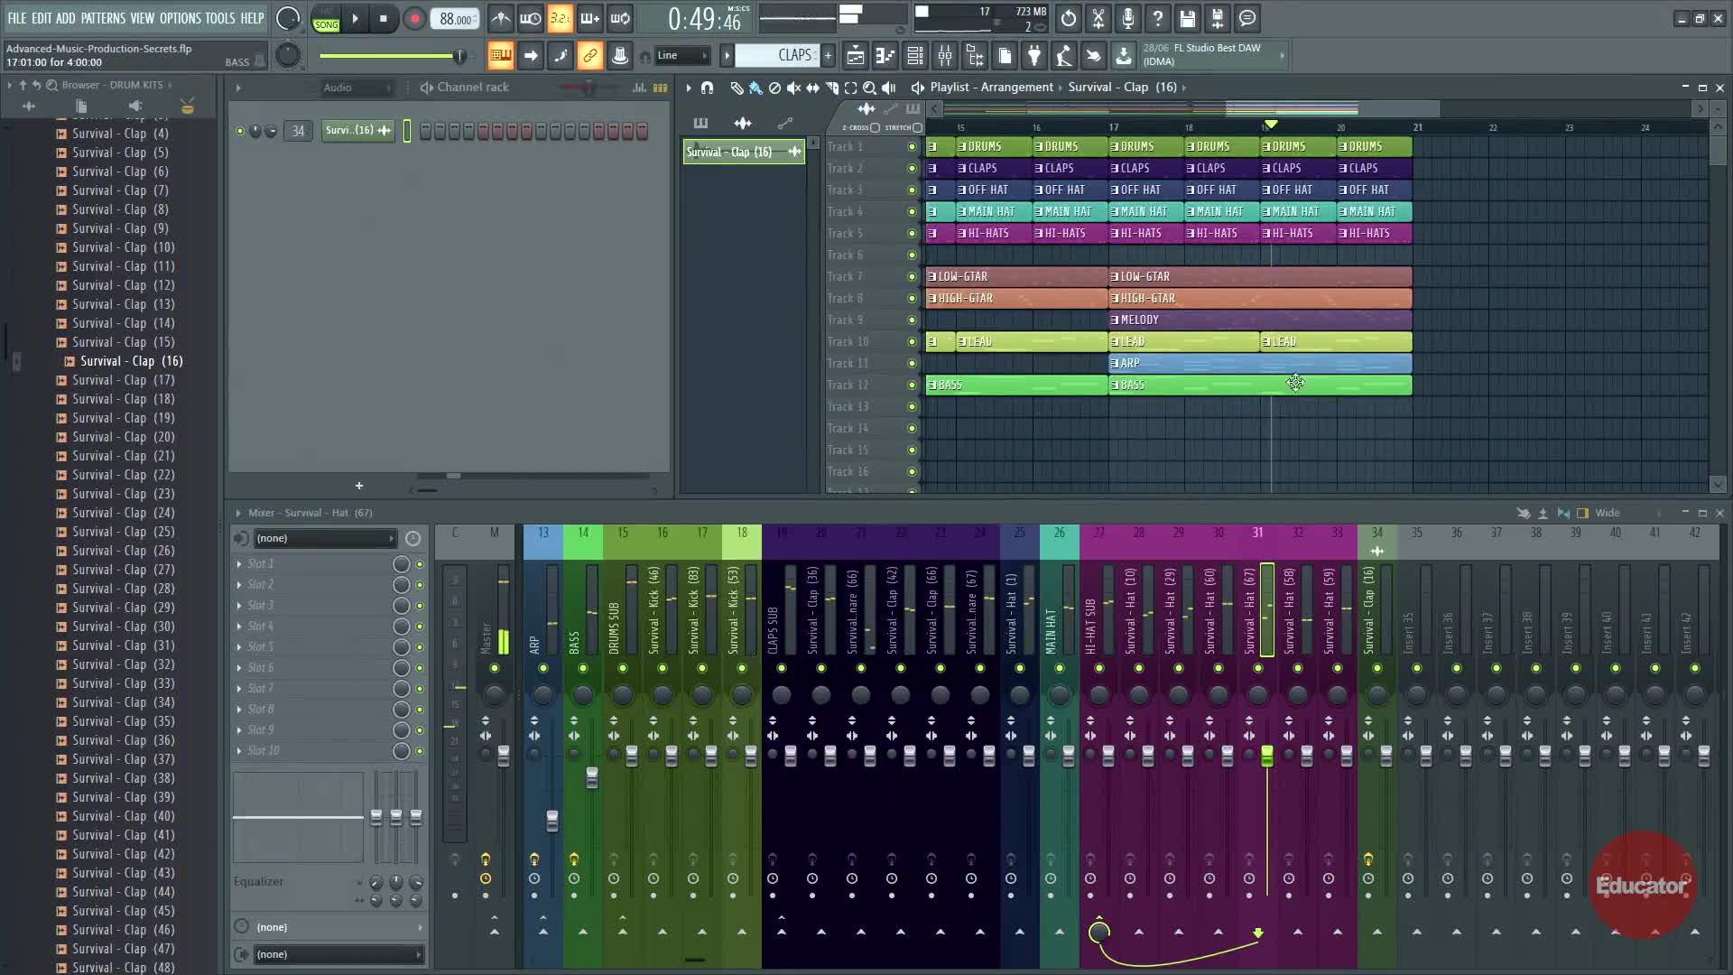Screen dimensions: 1733x975
Task: Open the Audio channel filter dropdown
Action: coord(357,88)
